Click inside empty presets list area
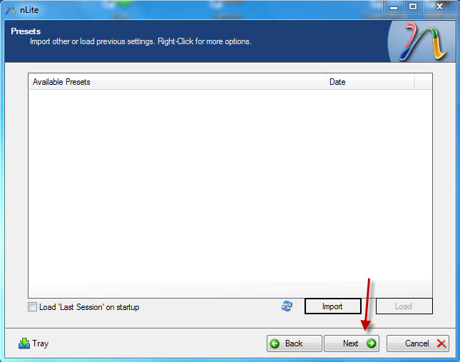The height and width of the screenshot is (362, 460). pos(230,193)
